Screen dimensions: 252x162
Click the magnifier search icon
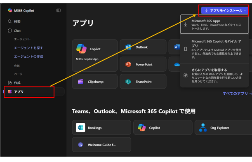click(9, 21)
